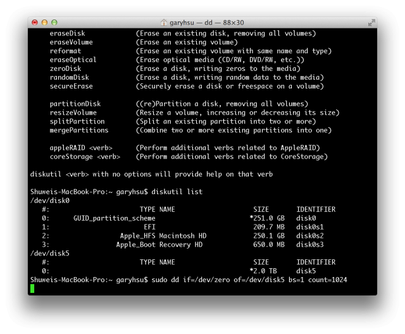This screenshot has height=334, width=405.
Task: Select the 'appleRAID <verb>' text
Action: (x=81, y=147)
